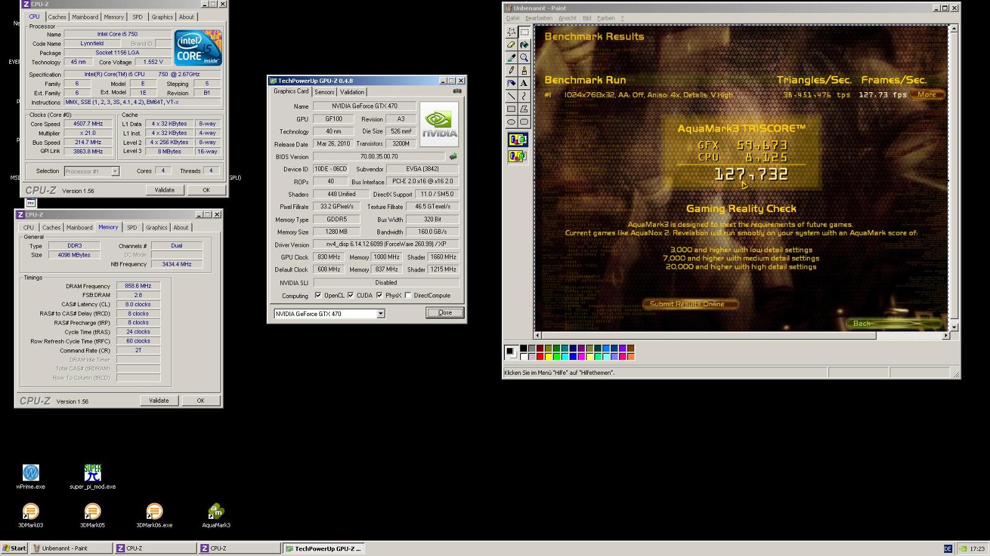Switch to TechPowerUp GPU-Z taskbar button
Screen dimensions: 990x556
(324, 549)
